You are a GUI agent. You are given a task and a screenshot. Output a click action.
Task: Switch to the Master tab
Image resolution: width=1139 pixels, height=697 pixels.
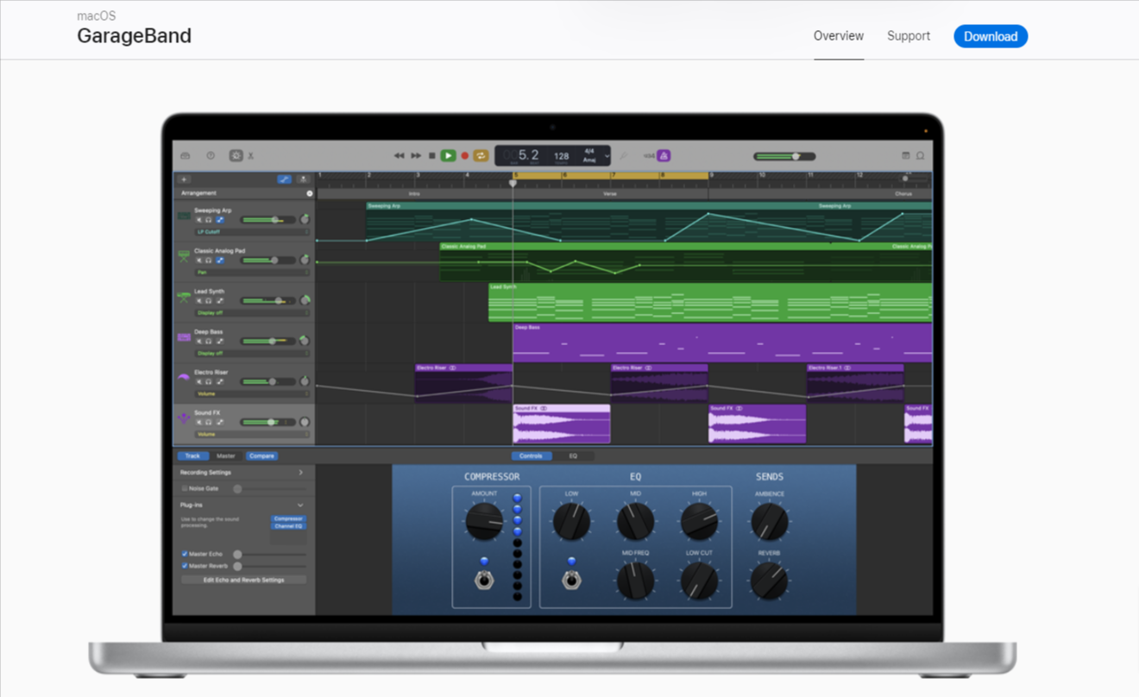[226, 456]
